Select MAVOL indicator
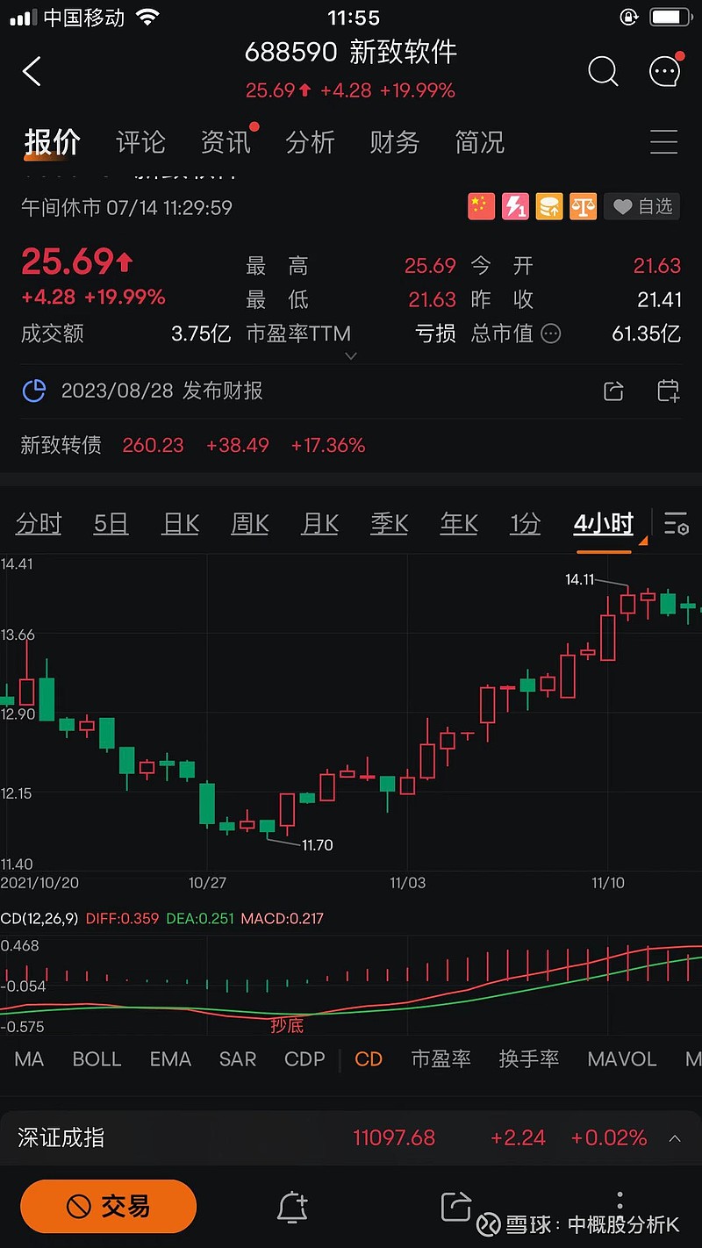702x1248 pixels. (x=621, y=1059)
